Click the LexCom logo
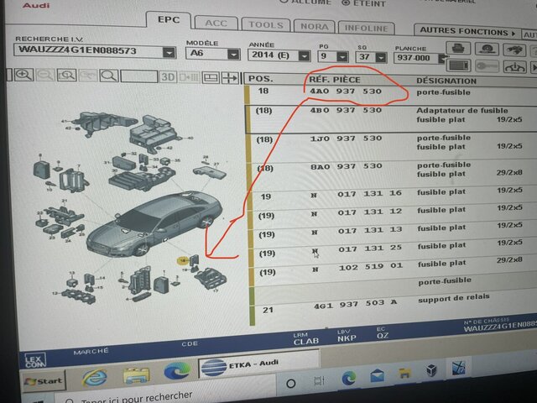The height and width of the screenshot is (403, 537). click(x=35, y=360)
